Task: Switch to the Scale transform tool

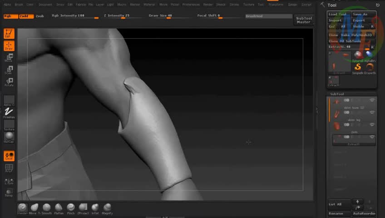Action: click(x=9, y=70)
